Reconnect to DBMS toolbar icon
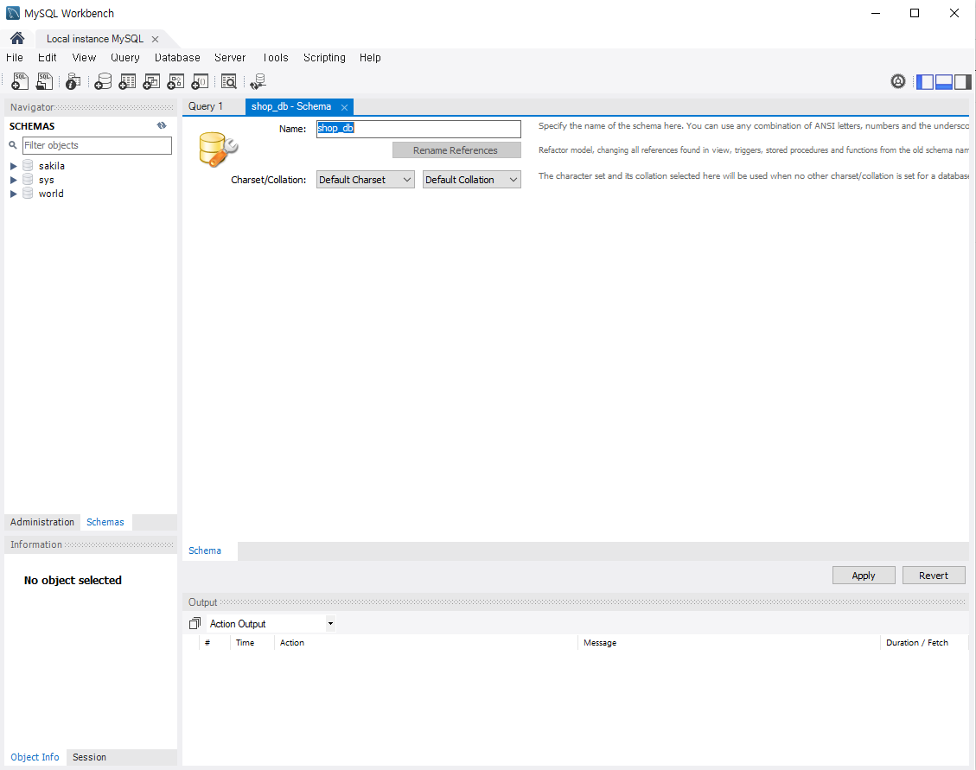 [x=258, y=81]
